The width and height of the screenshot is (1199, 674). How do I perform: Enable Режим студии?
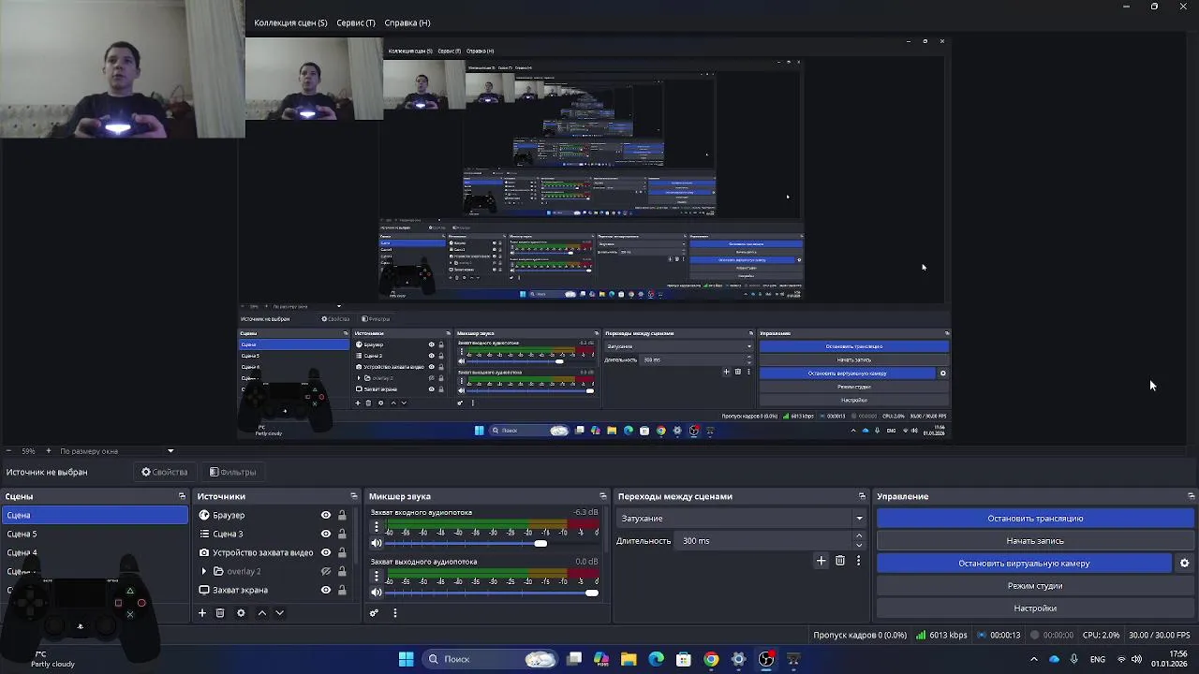[x=1035, y=586]
